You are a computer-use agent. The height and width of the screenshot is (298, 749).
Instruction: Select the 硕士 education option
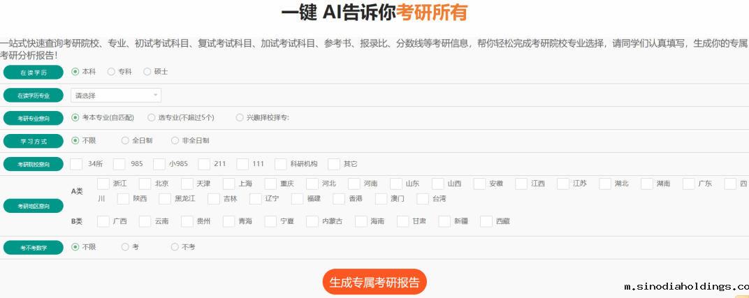point(147,71)
